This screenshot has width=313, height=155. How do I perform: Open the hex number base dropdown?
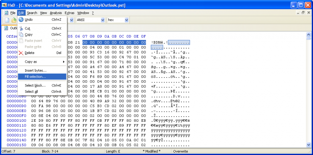coord(126,20)
